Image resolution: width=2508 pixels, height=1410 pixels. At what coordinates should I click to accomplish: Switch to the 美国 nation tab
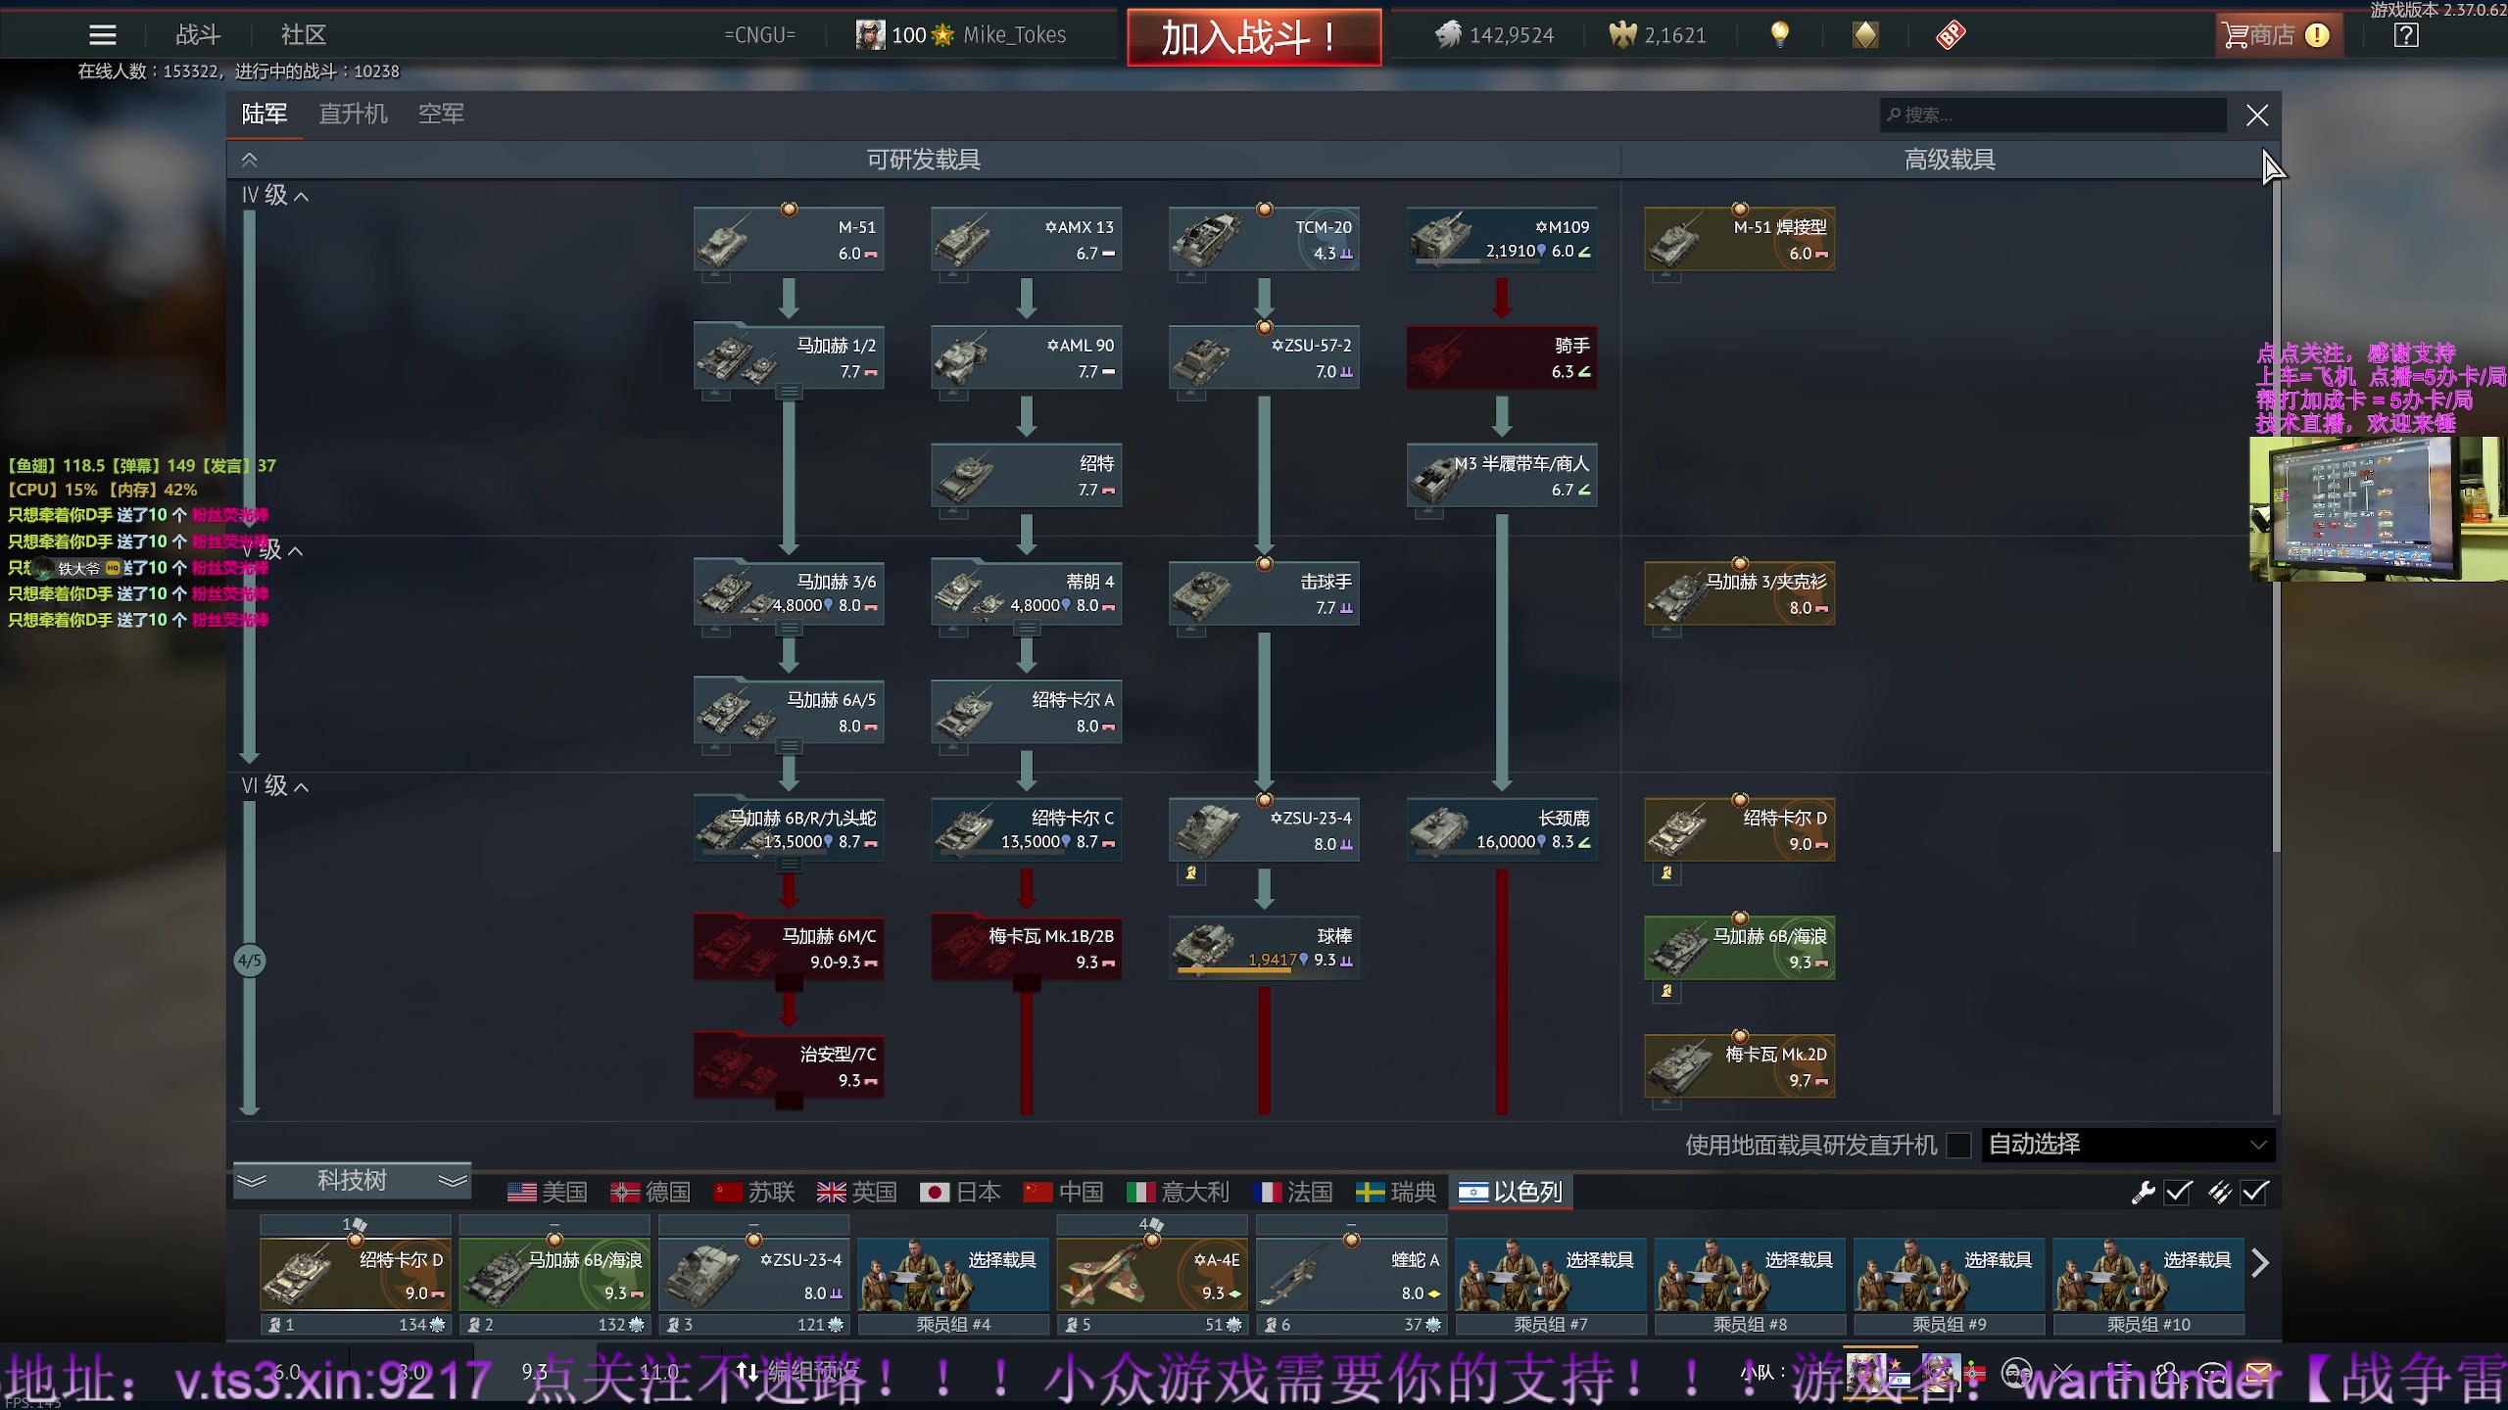pos(548,1192)
